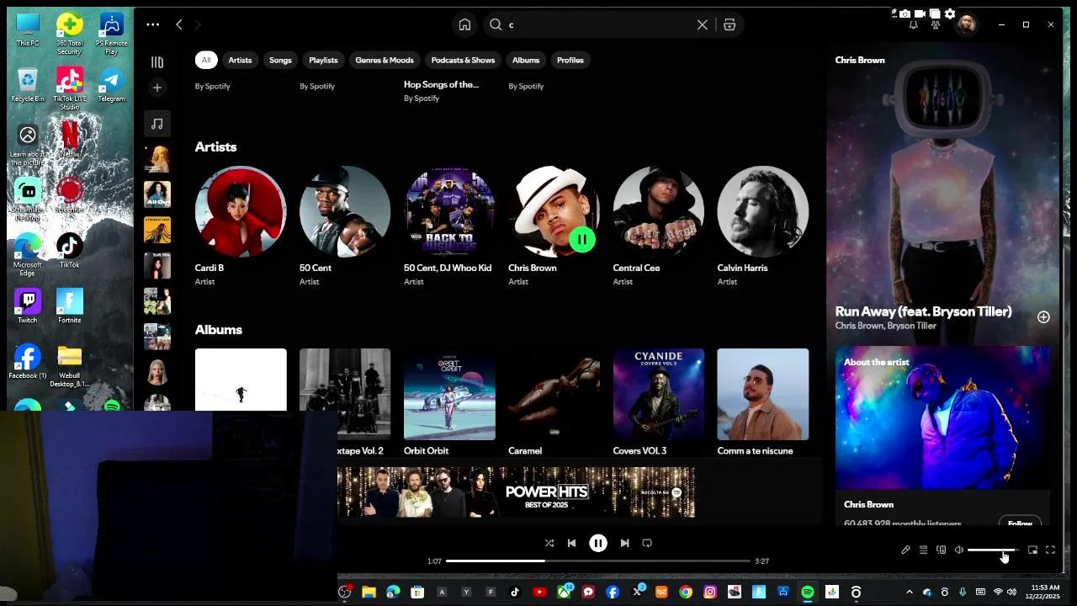Select the Songs filter chip
1077x606 pixels.
pos(280,60)
